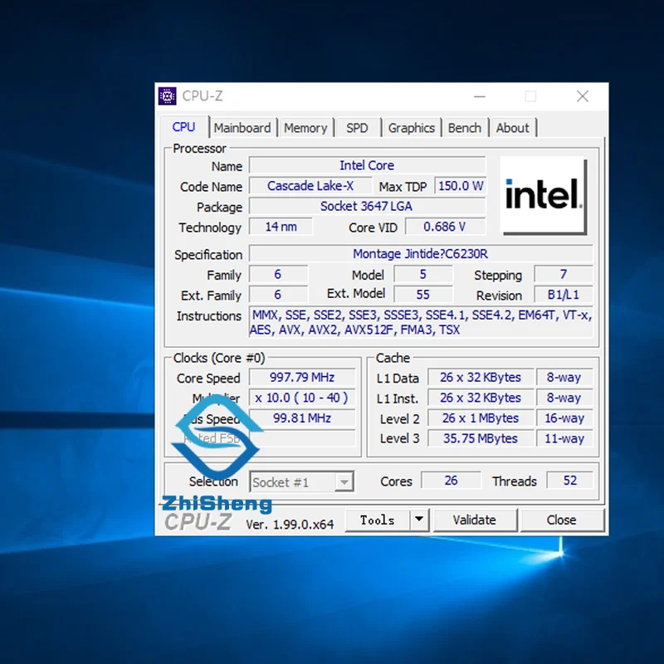Click the L1 Data 8-way associativity value
Viewport: 664px width, 664px height.
click(x=564, y=378)
